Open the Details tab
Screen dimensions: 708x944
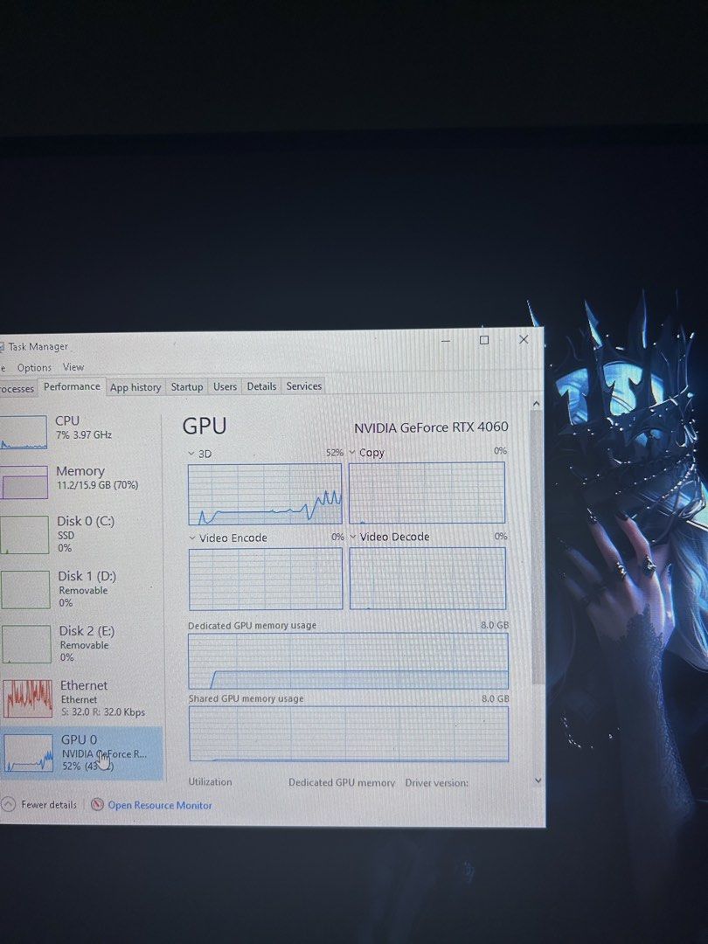pyautogui.click(x=261, y=386)
